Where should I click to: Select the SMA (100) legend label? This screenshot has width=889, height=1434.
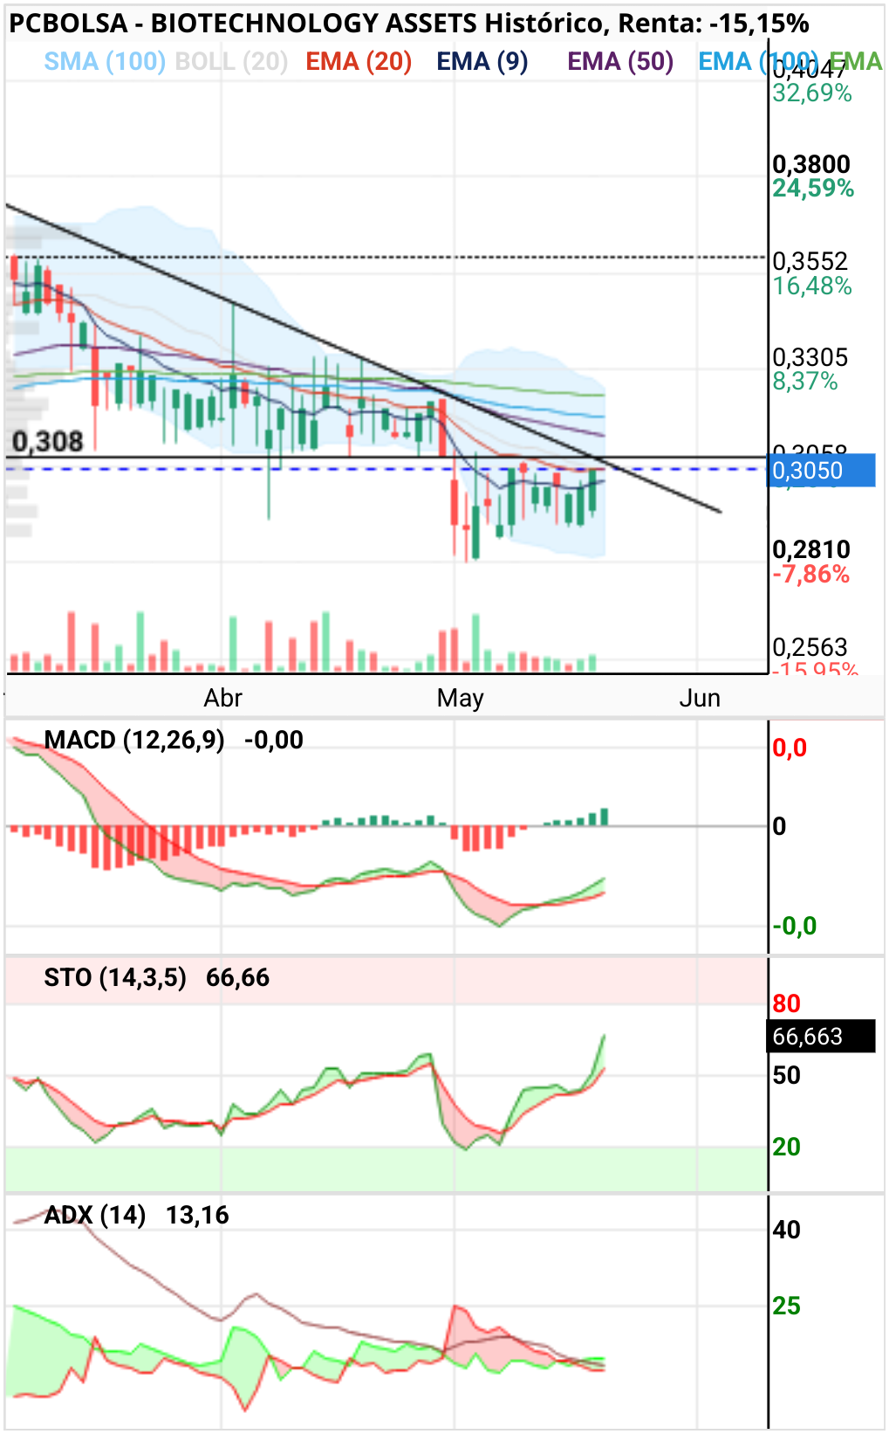105,62
